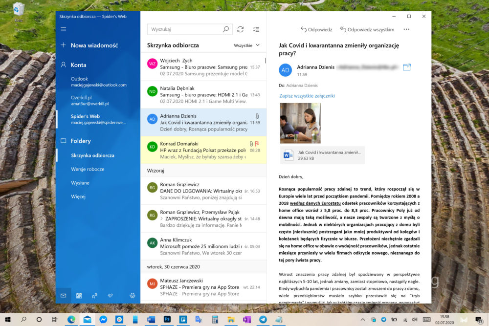Open Recycle Bin Kosz on desktop
The width and height of the screenshot is (489, 326).
[19, 13]
